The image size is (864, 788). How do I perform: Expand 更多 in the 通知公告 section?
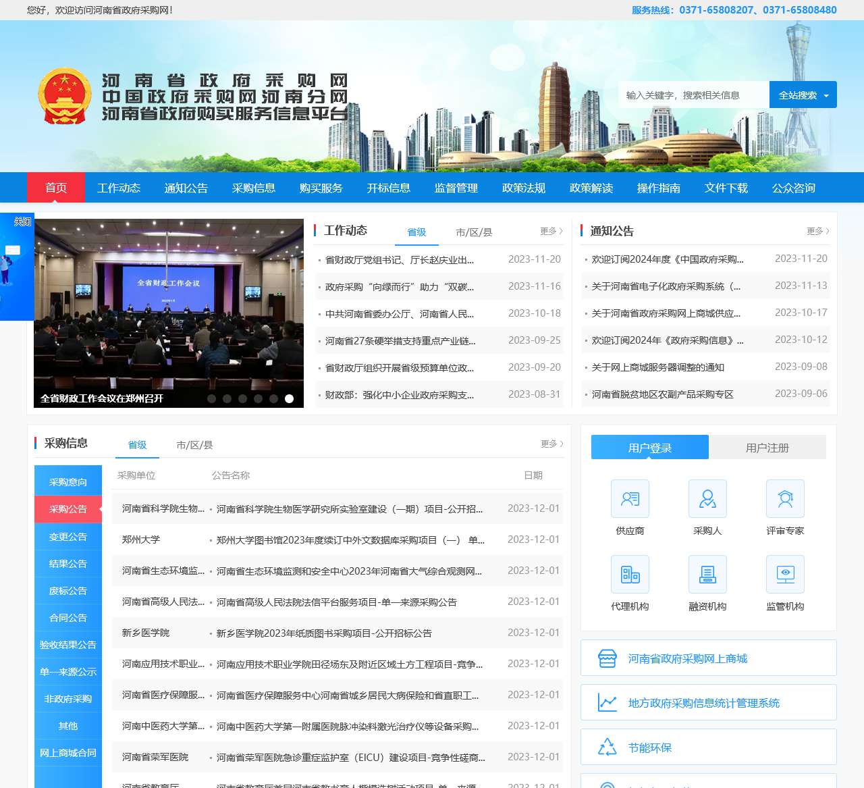click(x=817, y=231)
